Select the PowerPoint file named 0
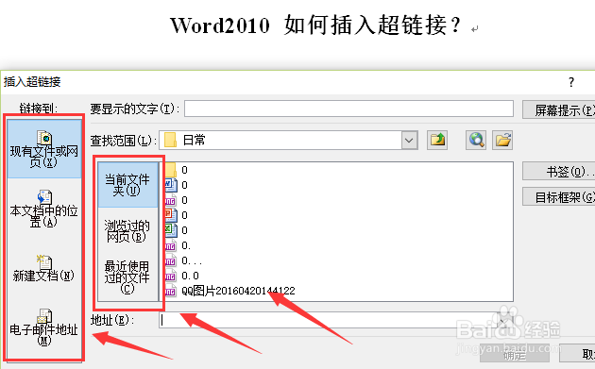 177,215
